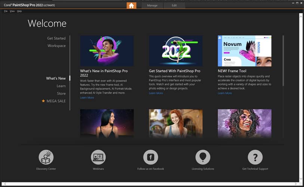Switch to the Edit tab
The height and width of the screenshot is (187, 304).
[174, 6]
